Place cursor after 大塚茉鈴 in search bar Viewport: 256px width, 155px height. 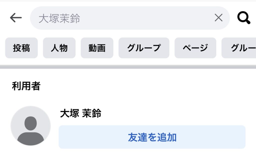[81, 18]
